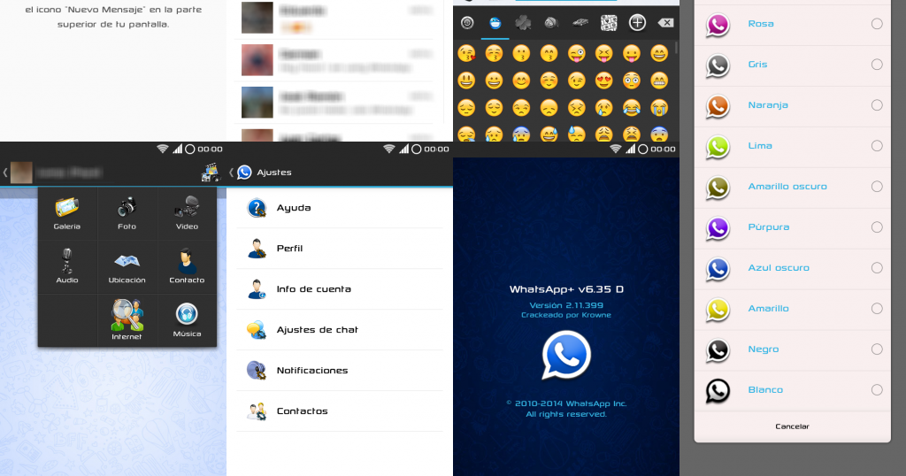Tap the contact avatar in the chat header
The image size is (906, 476).
coord(21,173)
